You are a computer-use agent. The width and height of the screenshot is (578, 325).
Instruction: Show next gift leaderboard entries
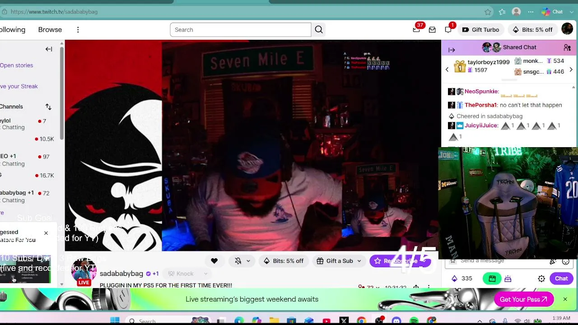[x=571, y=70]
